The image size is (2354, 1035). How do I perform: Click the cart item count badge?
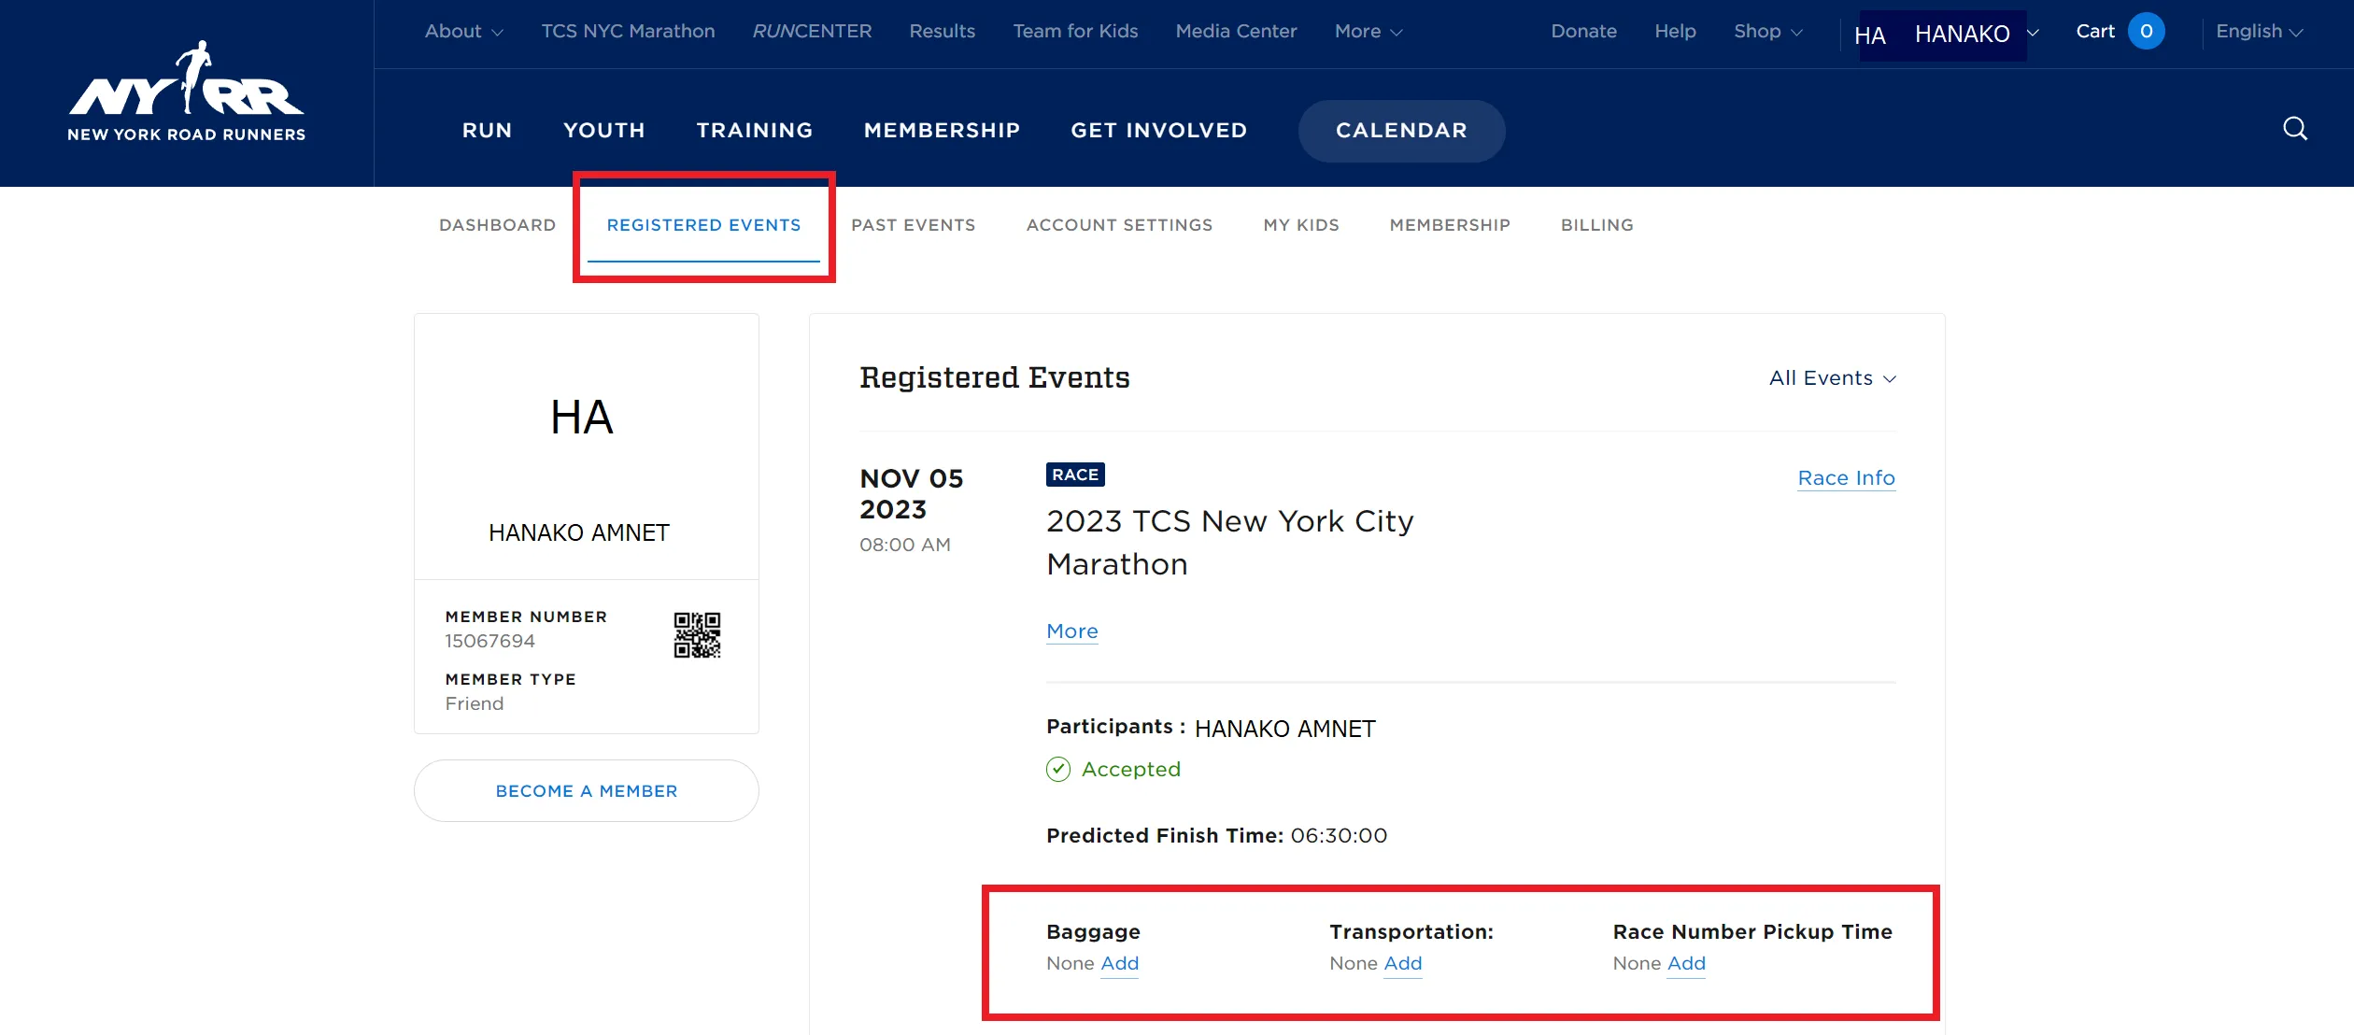(x=2146, y=31)
